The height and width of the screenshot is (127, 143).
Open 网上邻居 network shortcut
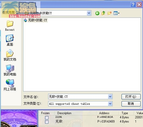point(10,85)
